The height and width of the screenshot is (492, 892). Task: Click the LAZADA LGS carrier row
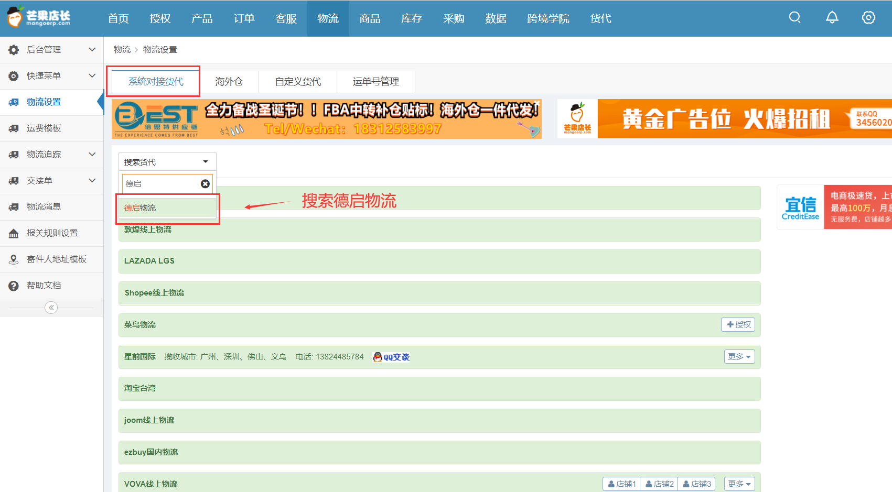(x=439, y=261)
